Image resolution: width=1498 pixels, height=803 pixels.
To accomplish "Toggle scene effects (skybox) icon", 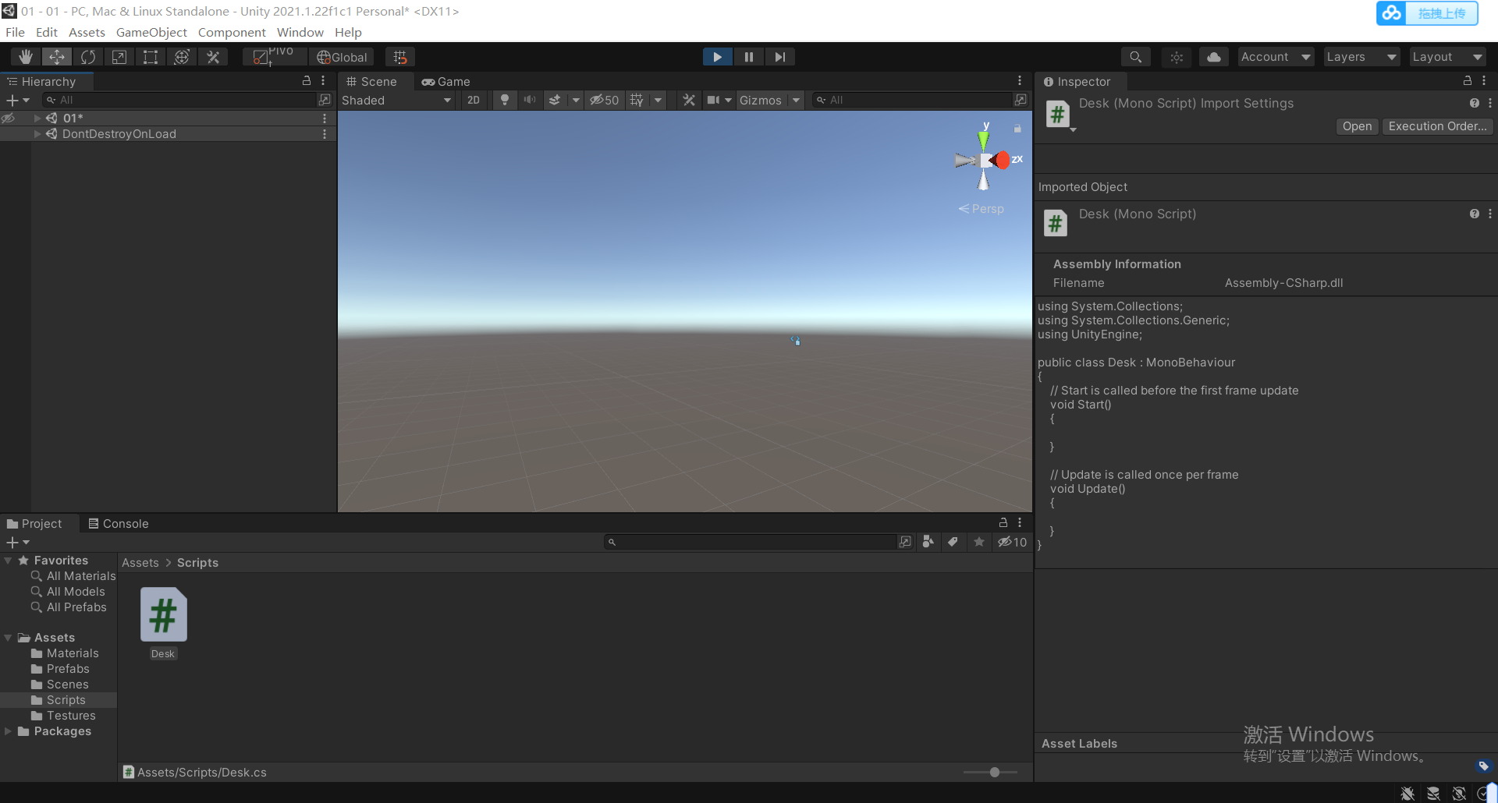I will coord(555,100).
